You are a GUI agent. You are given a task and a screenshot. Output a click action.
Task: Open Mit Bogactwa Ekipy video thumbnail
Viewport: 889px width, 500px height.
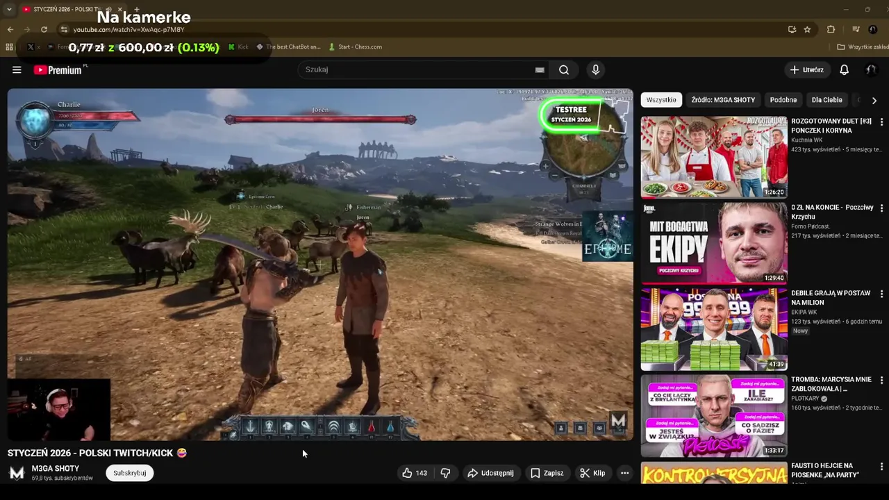(x=713, y=243)
